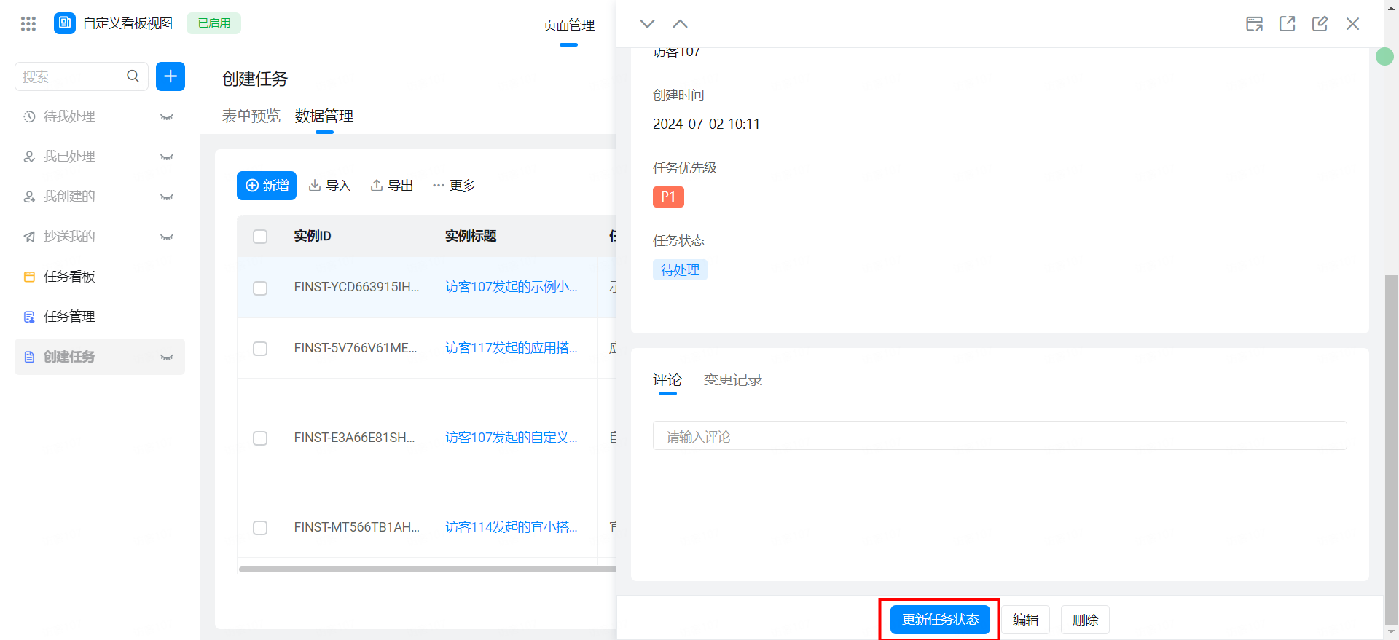Toggle visibility eye for 我创建的
The width and height of the screenshot is (1399, 640).
167,197
